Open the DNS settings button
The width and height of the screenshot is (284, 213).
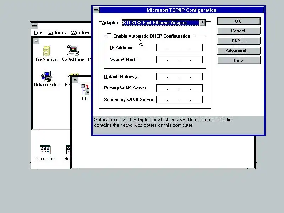239,41
